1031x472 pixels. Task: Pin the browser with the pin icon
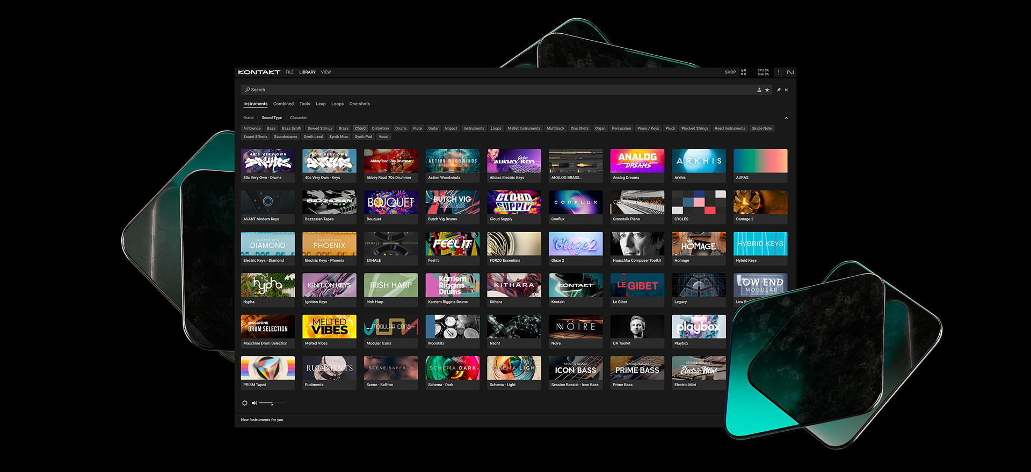pyautogui.click(x=779, y=90)
